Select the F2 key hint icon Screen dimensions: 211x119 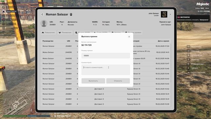(188, 47)
